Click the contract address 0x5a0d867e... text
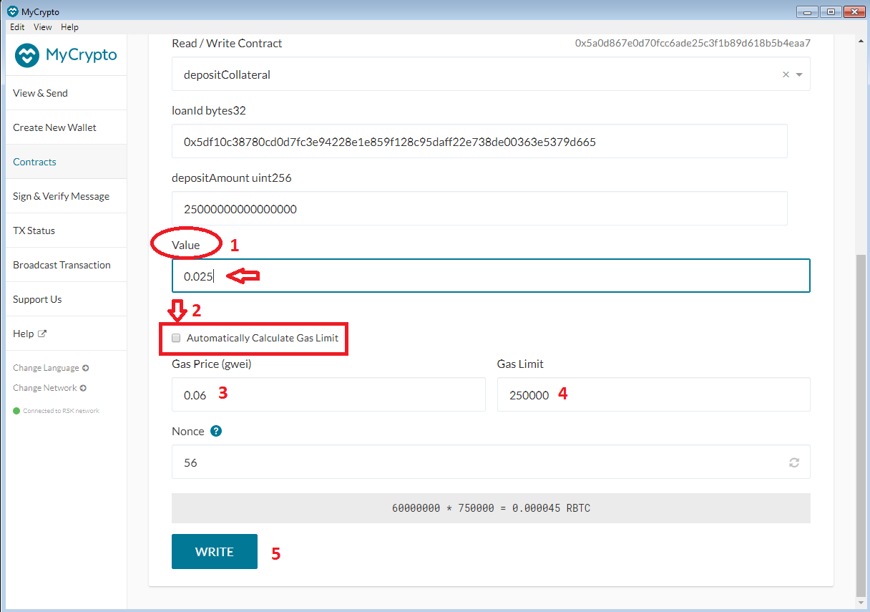This screenshot has width=870, height=612. pyautogui.click(x=693, y=43)
